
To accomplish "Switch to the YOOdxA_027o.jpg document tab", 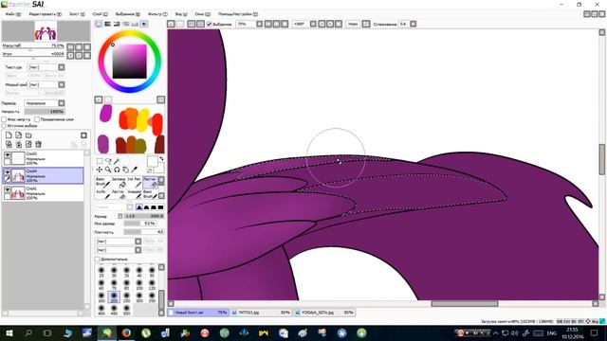I will 324,312.
